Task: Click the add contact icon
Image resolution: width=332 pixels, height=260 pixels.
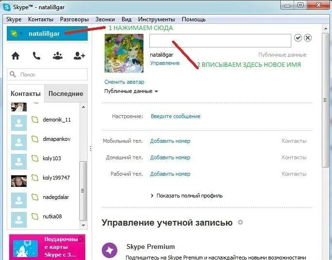Action: coord(79,56)
